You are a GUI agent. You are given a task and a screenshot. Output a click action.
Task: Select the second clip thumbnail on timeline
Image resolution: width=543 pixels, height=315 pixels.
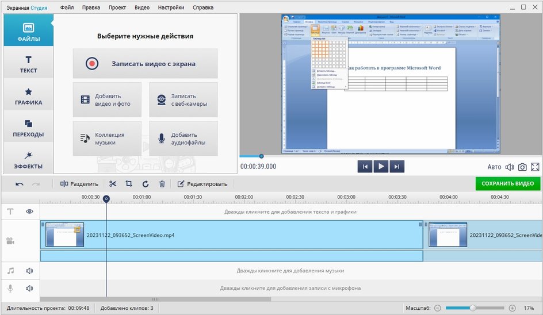click(448, 235)
